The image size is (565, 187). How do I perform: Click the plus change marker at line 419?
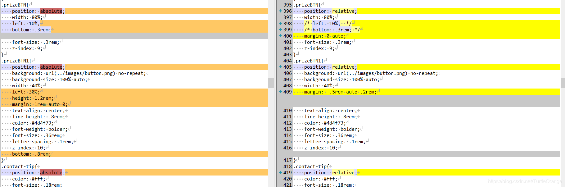pos(280,172)
